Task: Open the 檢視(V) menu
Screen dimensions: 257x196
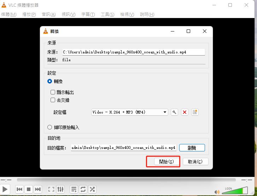Action: tap(127, 15)
